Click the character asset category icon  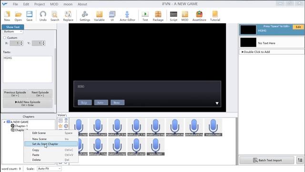click(x=66, y=120)
